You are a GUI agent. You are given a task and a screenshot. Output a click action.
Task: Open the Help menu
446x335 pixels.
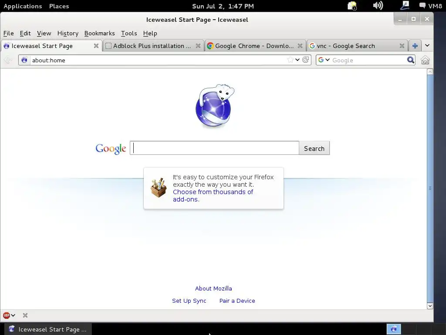(x=150, y=33)
